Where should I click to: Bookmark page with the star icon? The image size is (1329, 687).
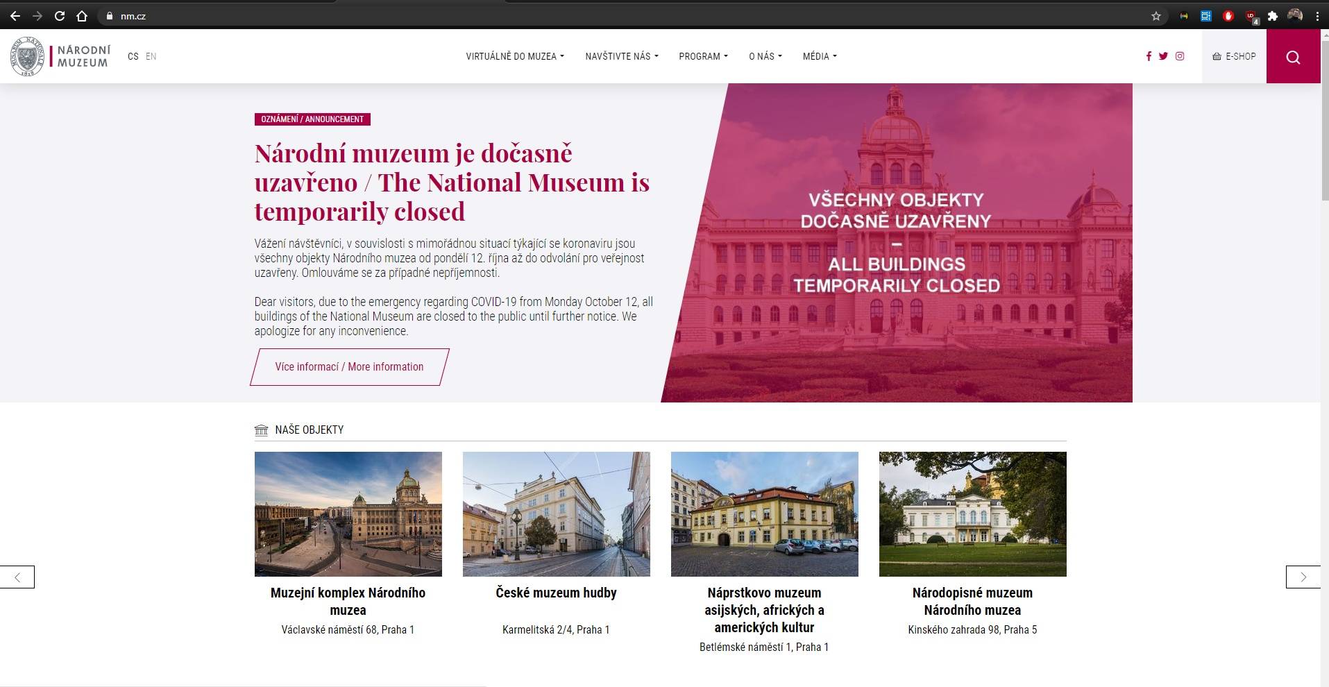click(1156, 16)
